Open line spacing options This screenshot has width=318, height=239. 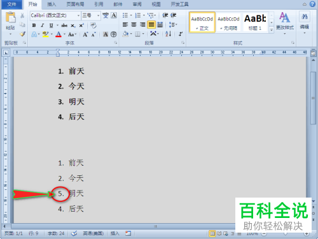(173, 25)
